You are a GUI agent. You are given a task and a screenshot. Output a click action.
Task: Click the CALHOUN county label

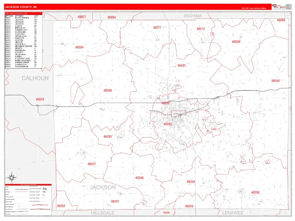pyautogui.click(x=35, y=78)
